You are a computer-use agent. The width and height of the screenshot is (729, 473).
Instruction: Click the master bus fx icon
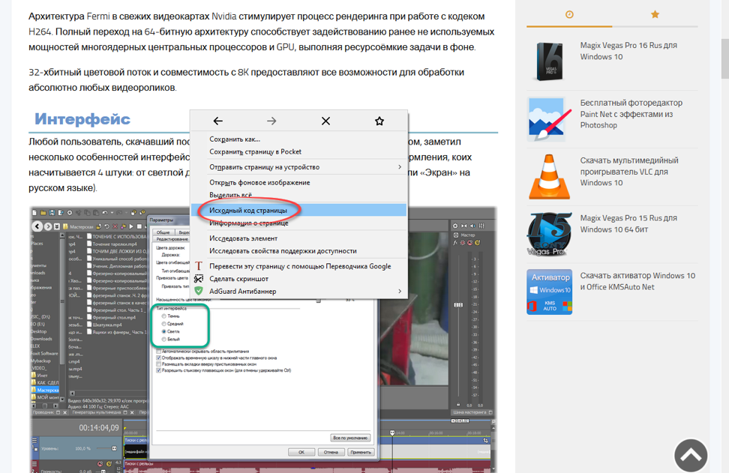(456, 243)
